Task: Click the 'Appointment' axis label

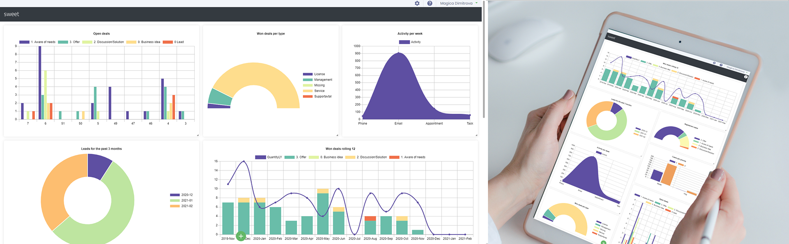Action: pos(434,124)
